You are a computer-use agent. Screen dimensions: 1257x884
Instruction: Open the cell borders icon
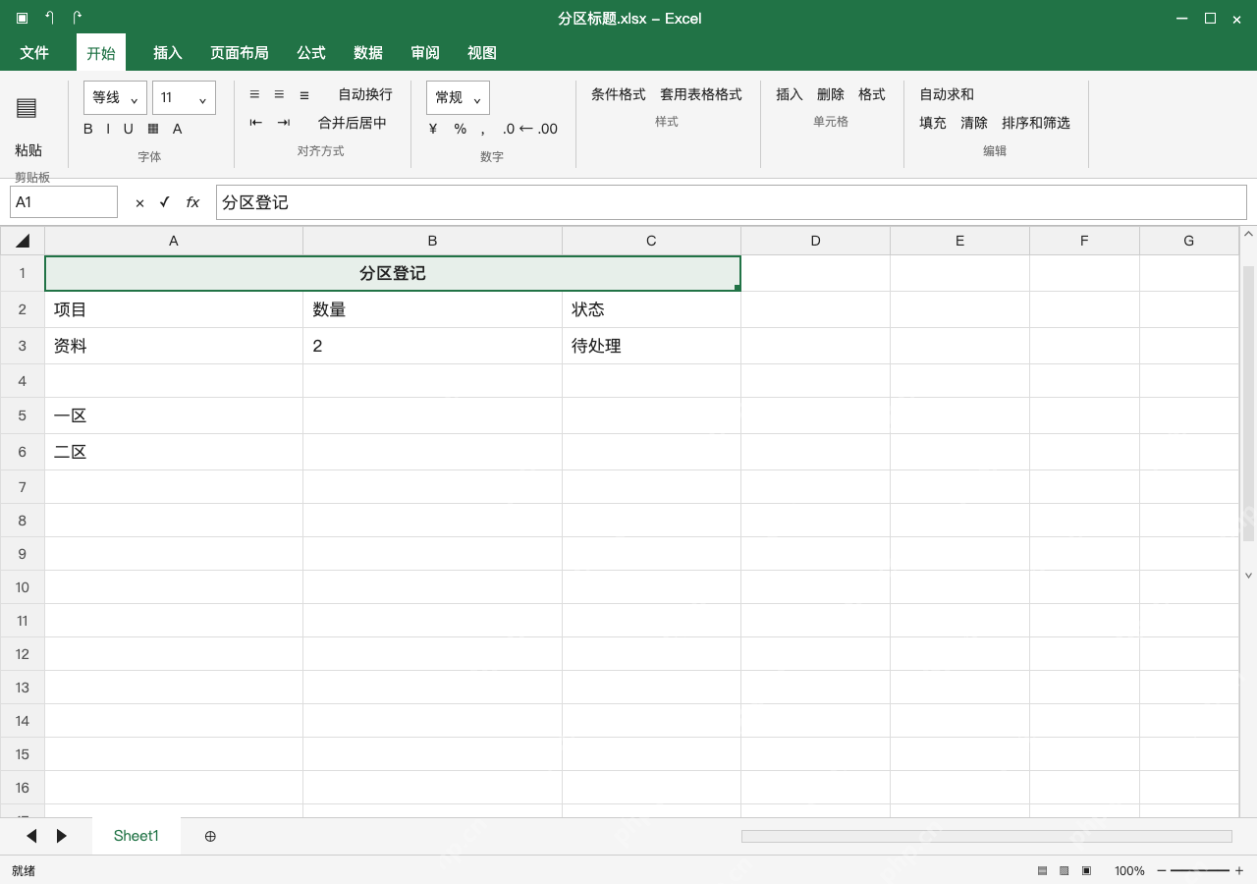point(153,129)
